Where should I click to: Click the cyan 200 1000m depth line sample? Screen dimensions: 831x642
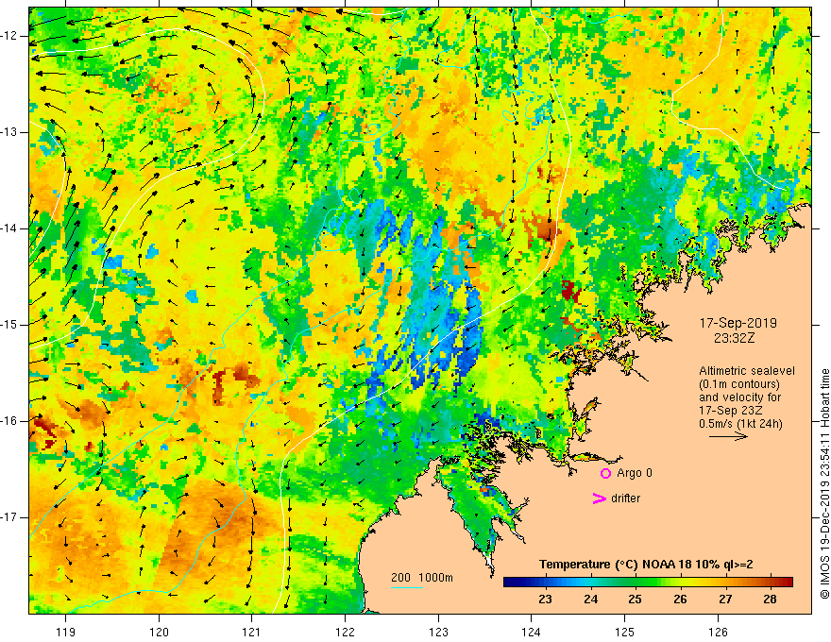407,587
